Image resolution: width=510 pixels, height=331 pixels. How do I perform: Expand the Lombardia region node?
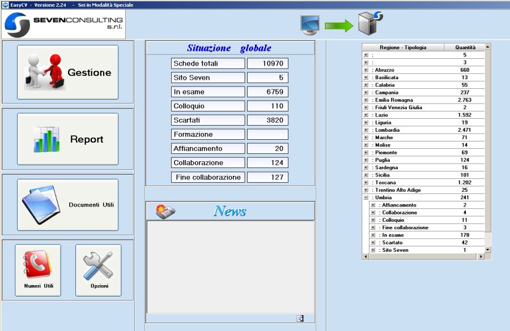(x=366, y=130)
